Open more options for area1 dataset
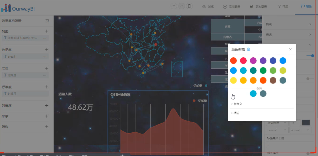 [45, 56]
